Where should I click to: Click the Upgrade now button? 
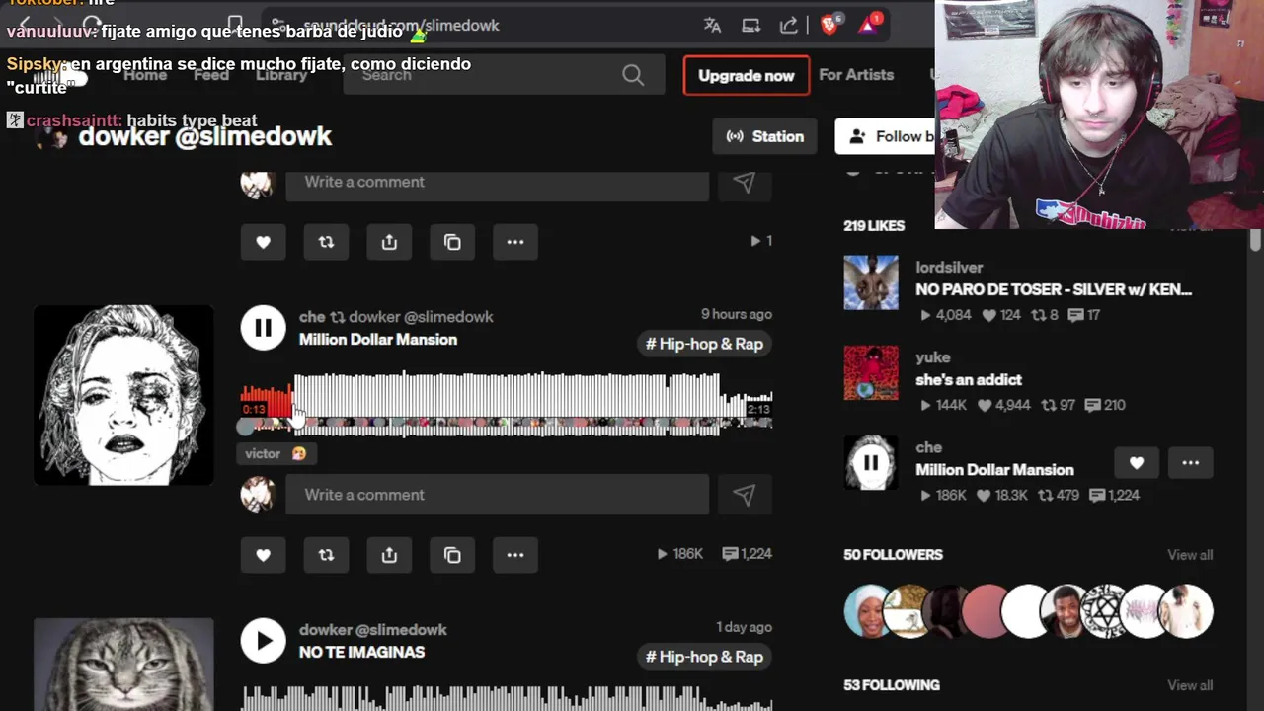coord(747,75)
